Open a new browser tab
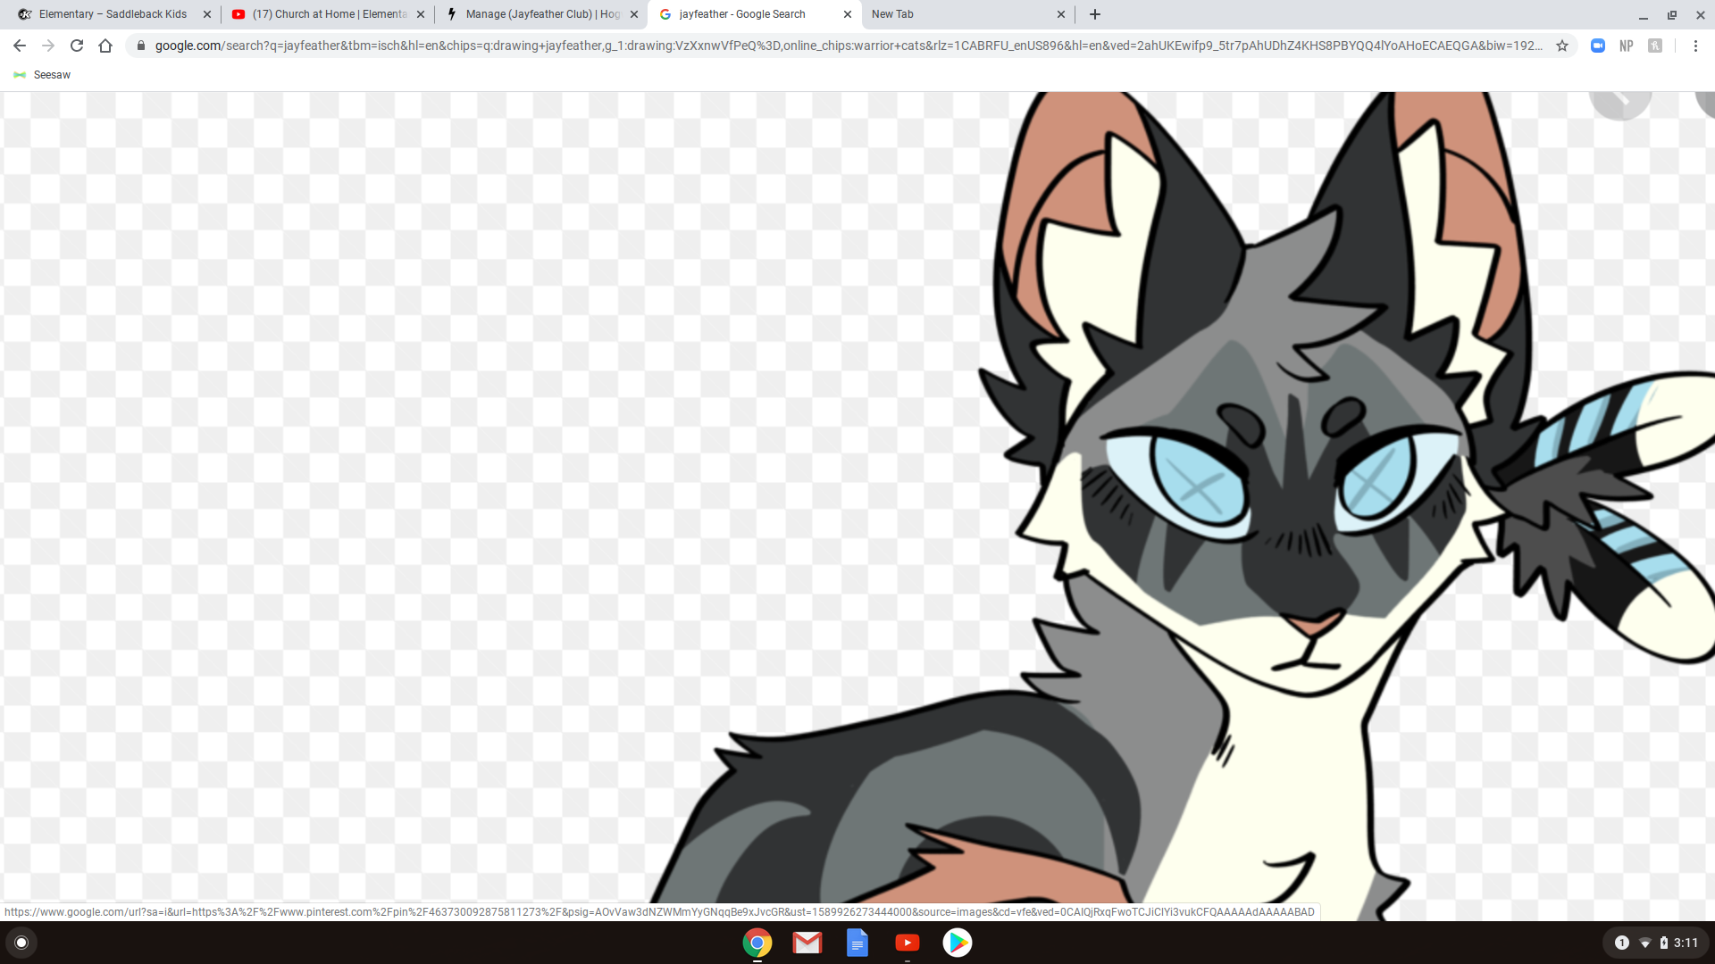This screenshot has width=1715, height=964. point(1095,14)
